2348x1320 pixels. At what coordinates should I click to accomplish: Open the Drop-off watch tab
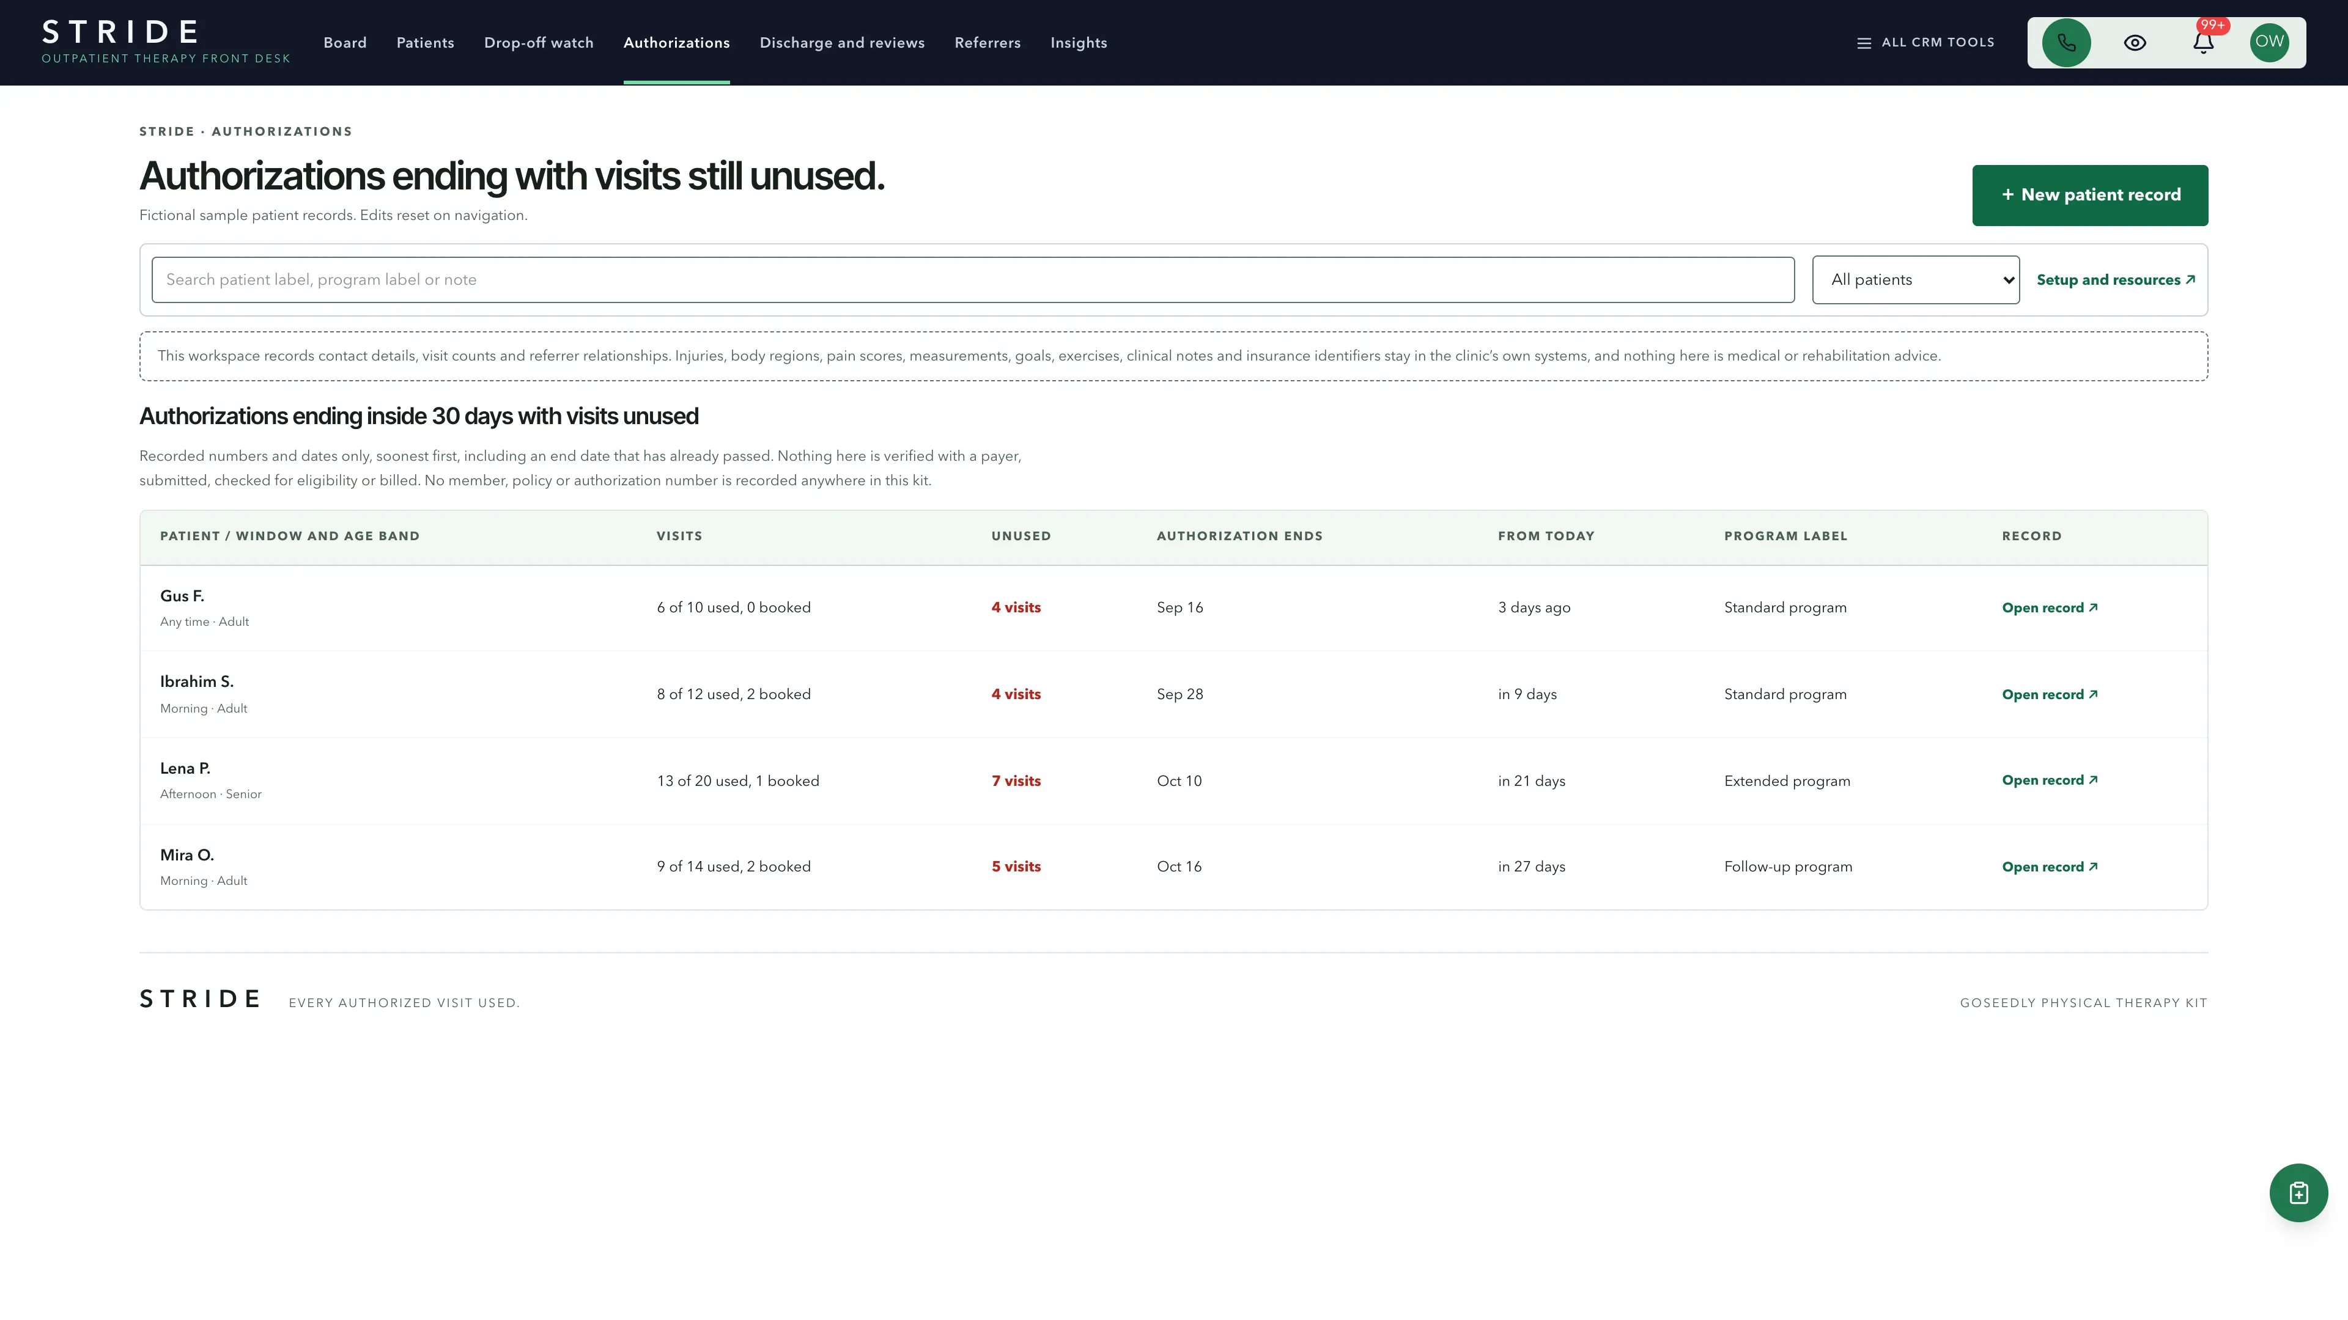click(539, 43)
